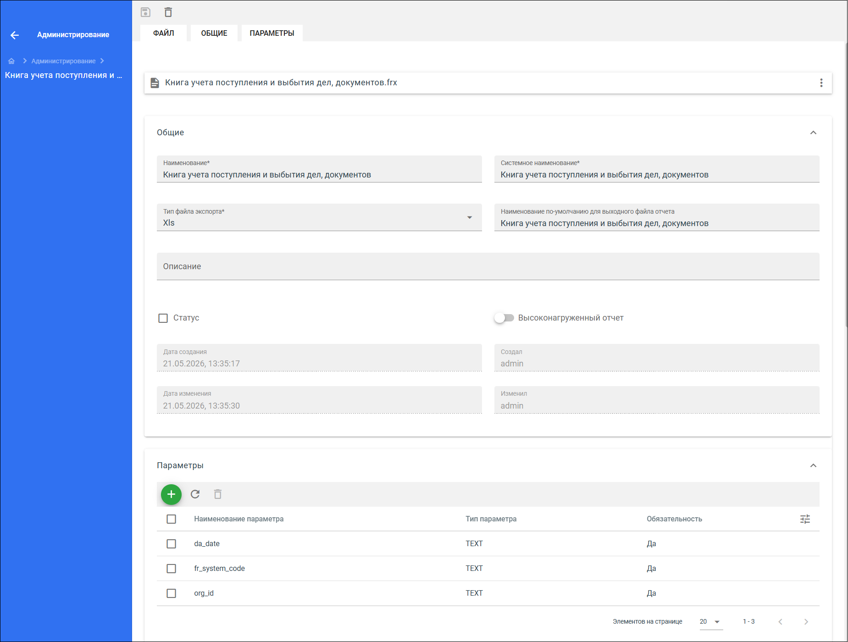Click the fr_system_code parameter name
Viewport: 848px width, 642px height.
(x=219, y=569)
